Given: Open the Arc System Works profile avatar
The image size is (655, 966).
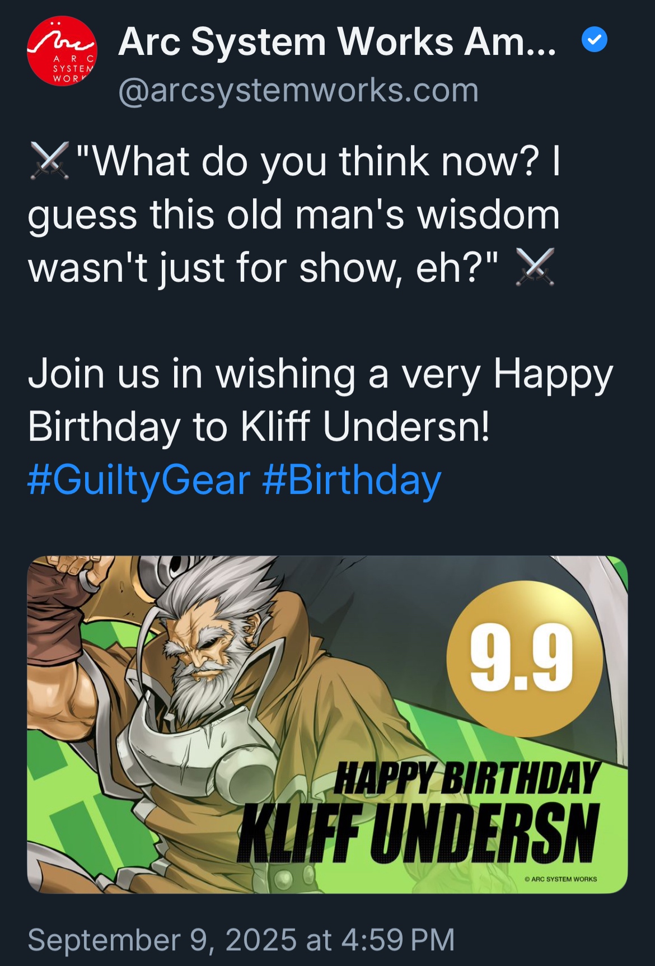Looking at the screenshot, I should [x=62, y=51].
